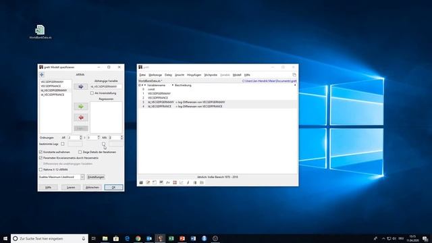
Task: Open Daten menu in gretl
Action: click(168, 75)
